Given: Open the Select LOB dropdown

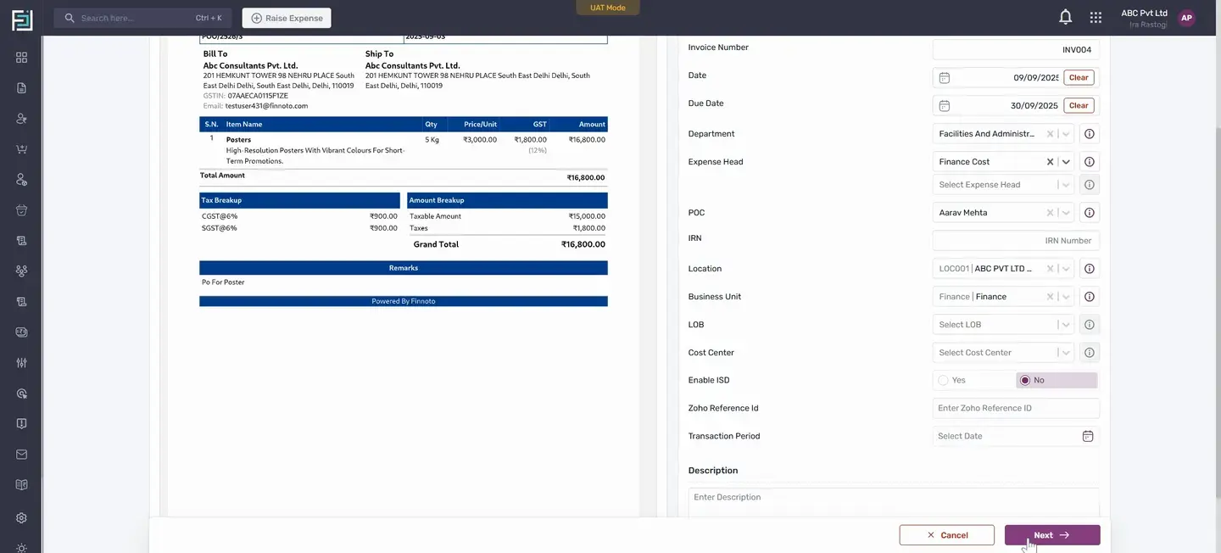Looking at the screenshot, I should [1004, 325].
